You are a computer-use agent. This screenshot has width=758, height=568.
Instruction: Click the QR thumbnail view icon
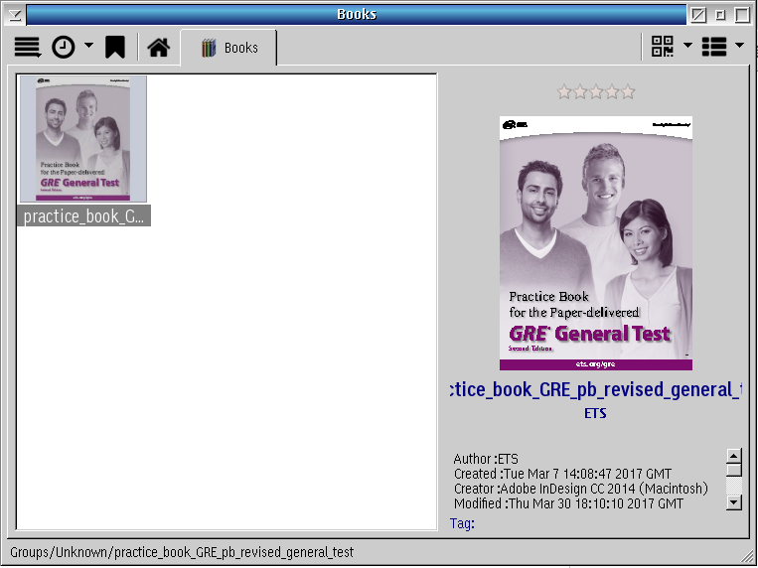click(x=662, y=47)
